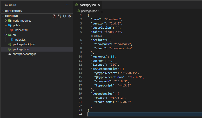The width and height of the screenshot is (202, 118).
Task: Click the "name" key in editor
Action: click(96, 19)
